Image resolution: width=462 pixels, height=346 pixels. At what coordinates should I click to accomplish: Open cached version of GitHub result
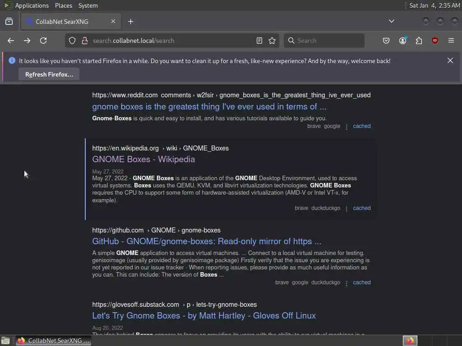pos(362,282)
